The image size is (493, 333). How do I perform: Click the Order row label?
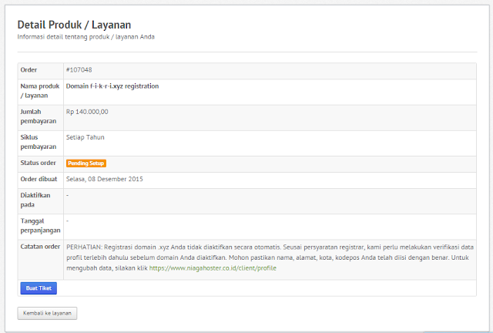[x=29, y=70]
